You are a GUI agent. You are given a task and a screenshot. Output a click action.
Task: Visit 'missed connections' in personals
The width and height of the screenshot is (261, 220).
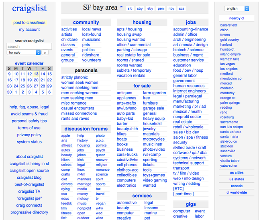[x=79, y=113]
